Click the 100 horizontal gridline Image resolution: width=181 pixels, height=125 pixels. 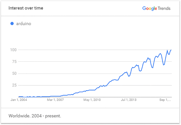pyautogui.click(x=95, y=50)
